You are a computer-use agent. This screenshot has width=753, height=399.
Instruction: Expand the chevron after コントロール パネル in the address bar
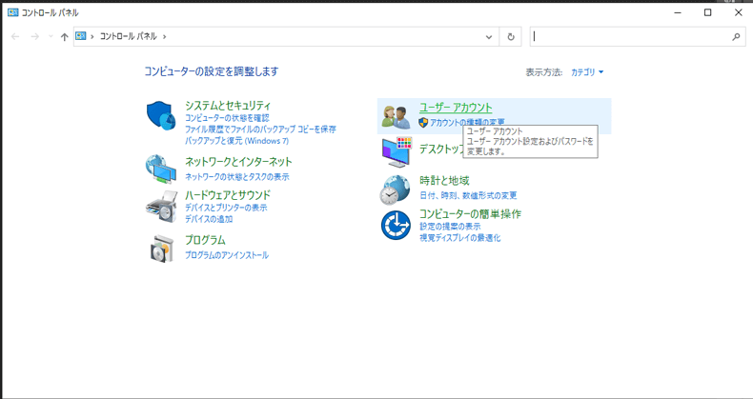(x=165, y=37)
